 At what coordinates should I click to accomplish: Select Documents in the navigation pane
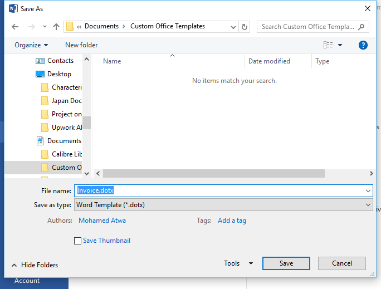point(64,141)
